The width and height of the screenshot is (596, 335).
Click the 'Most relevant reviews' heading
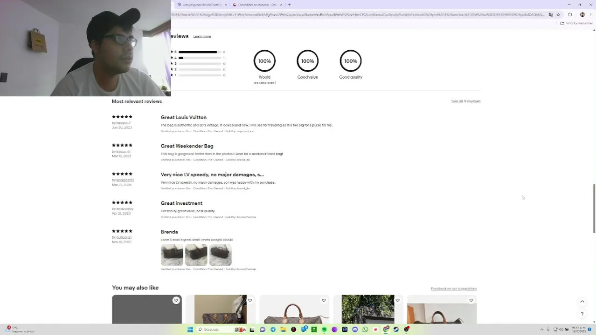point(137,101)
